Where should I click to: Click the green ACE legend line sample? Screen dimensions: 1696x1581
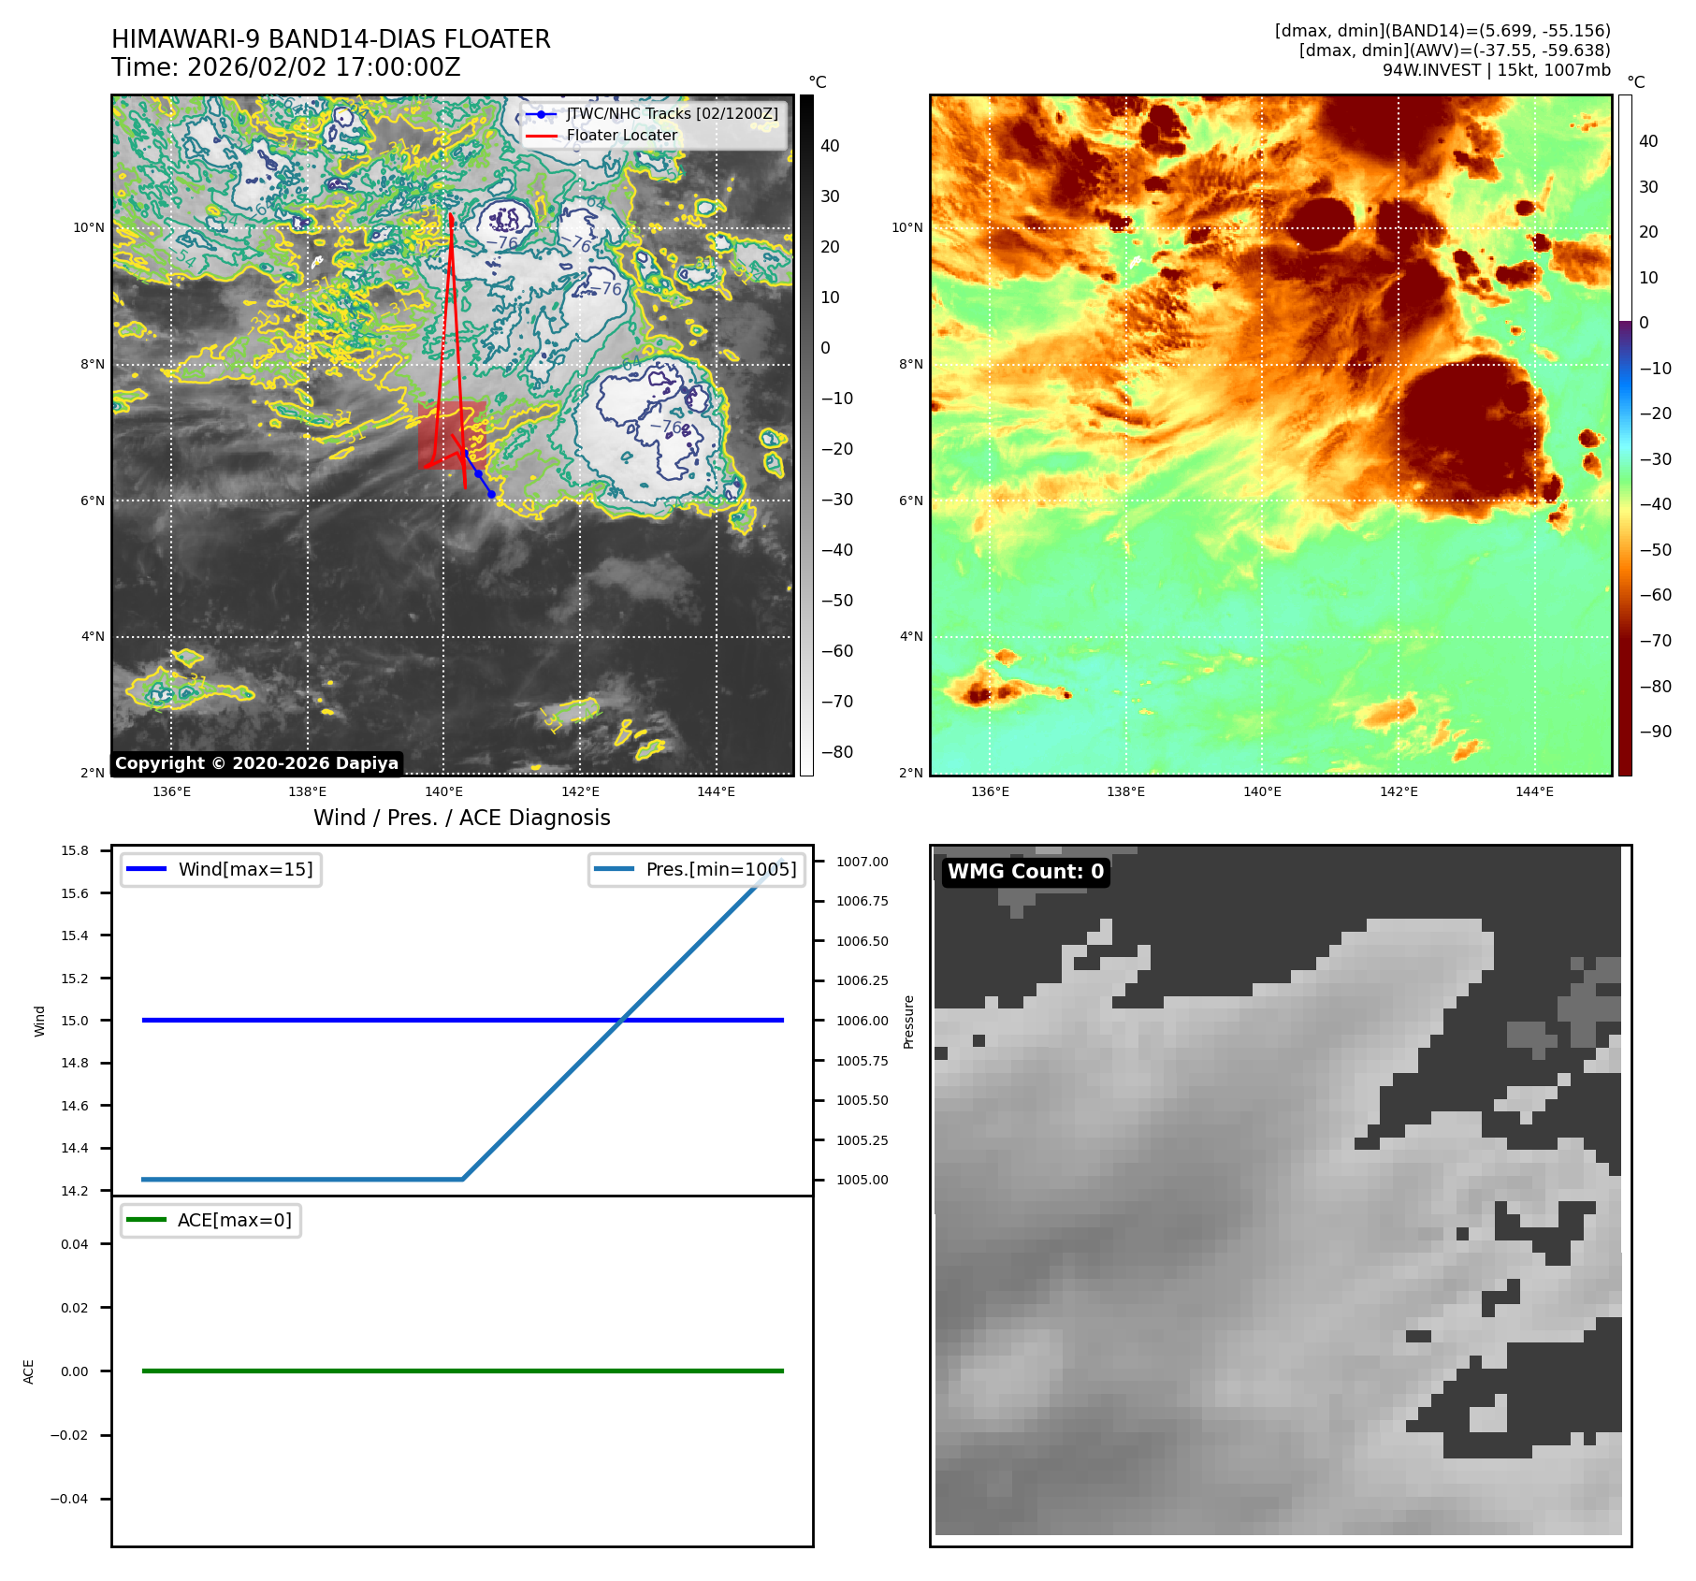(146, 1220)
